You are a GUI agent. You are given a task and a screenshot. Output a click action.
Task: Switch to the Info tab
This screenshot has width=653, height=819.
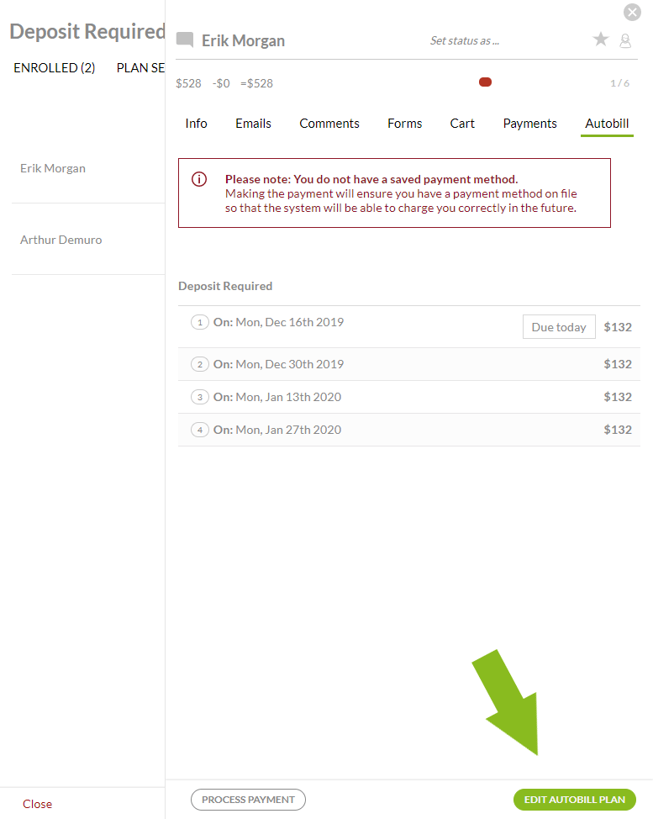[x=196, y=124]
